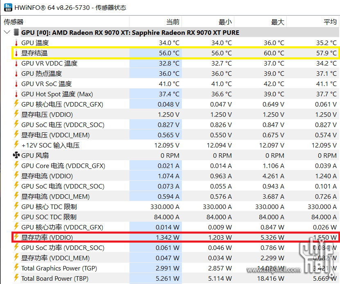
Task: Select the GPU 核心电压 (VDDCR_GFX) label
Action: tap(62, 105)
